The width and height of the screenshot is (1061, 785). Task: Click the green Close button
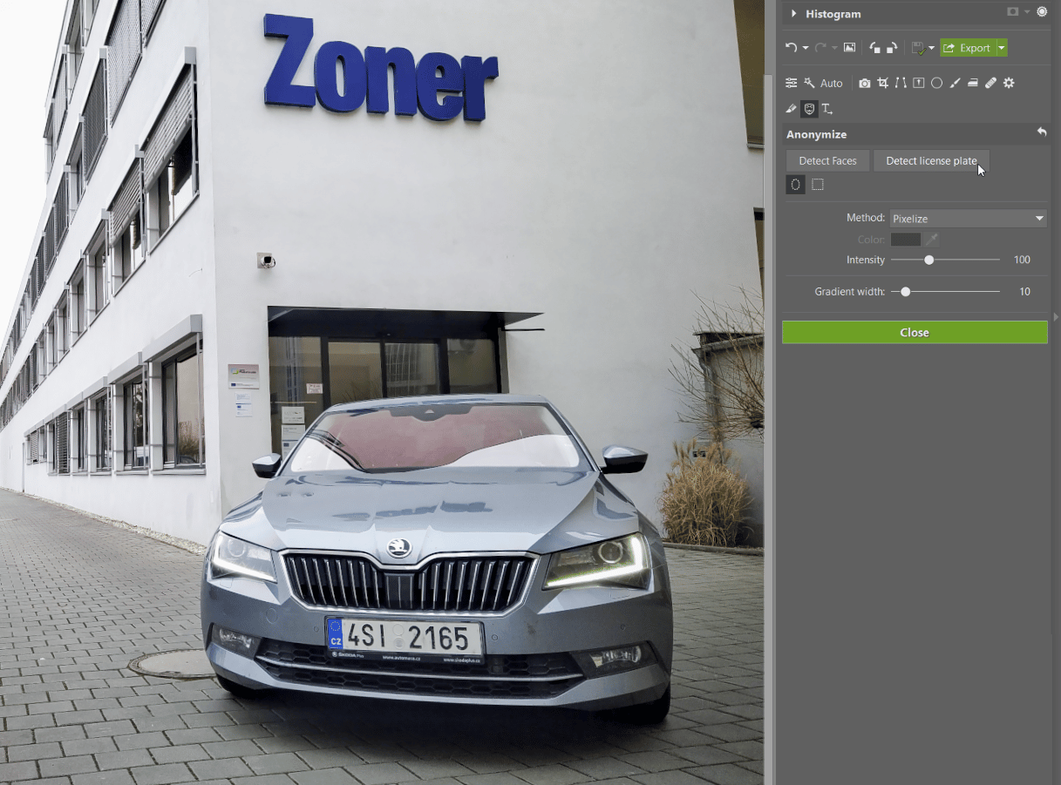(915, 332)
